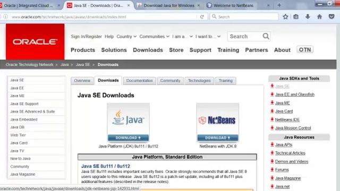Image resolution: width=340 pixels, height=191 pixels.
Task: Open the Partners menu item
Action: coord(257,50)
